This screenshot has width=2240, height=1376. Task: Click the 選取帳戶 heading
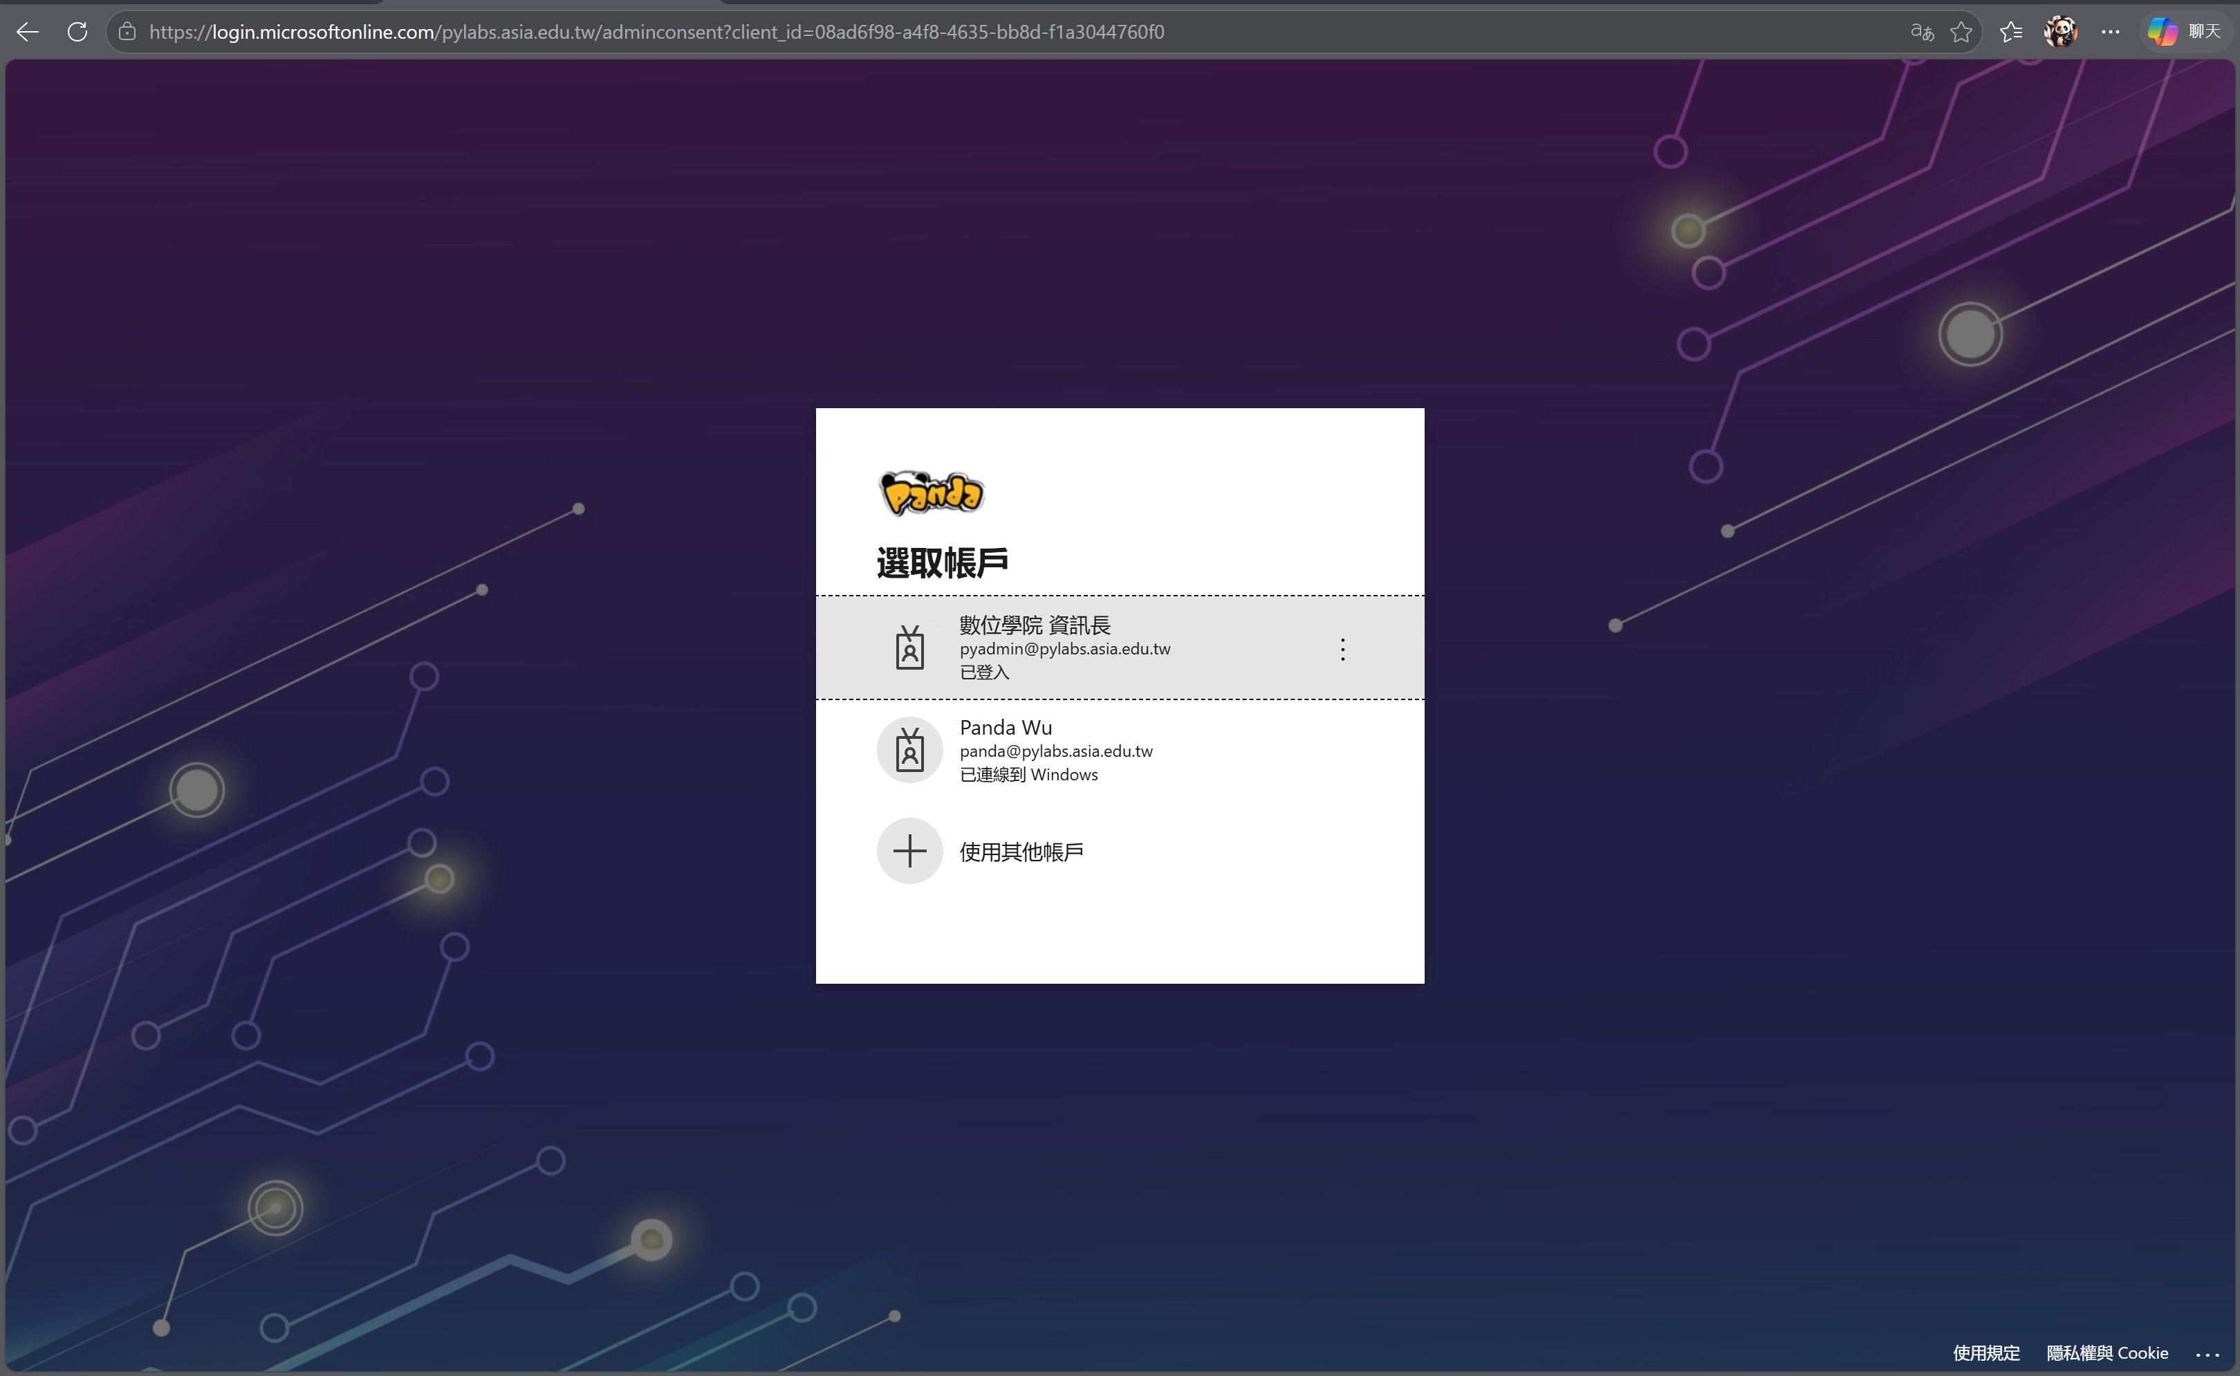[x=942, y=562]
